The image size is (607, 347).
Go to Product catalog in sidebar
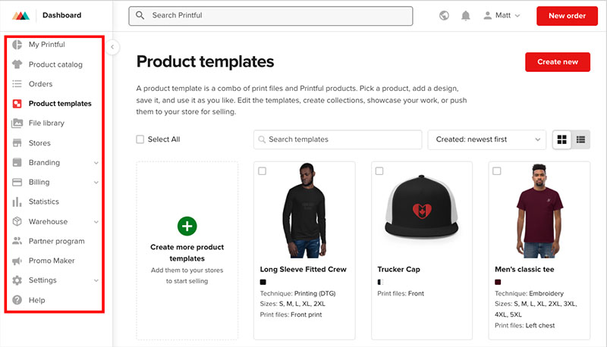point(54,64)
